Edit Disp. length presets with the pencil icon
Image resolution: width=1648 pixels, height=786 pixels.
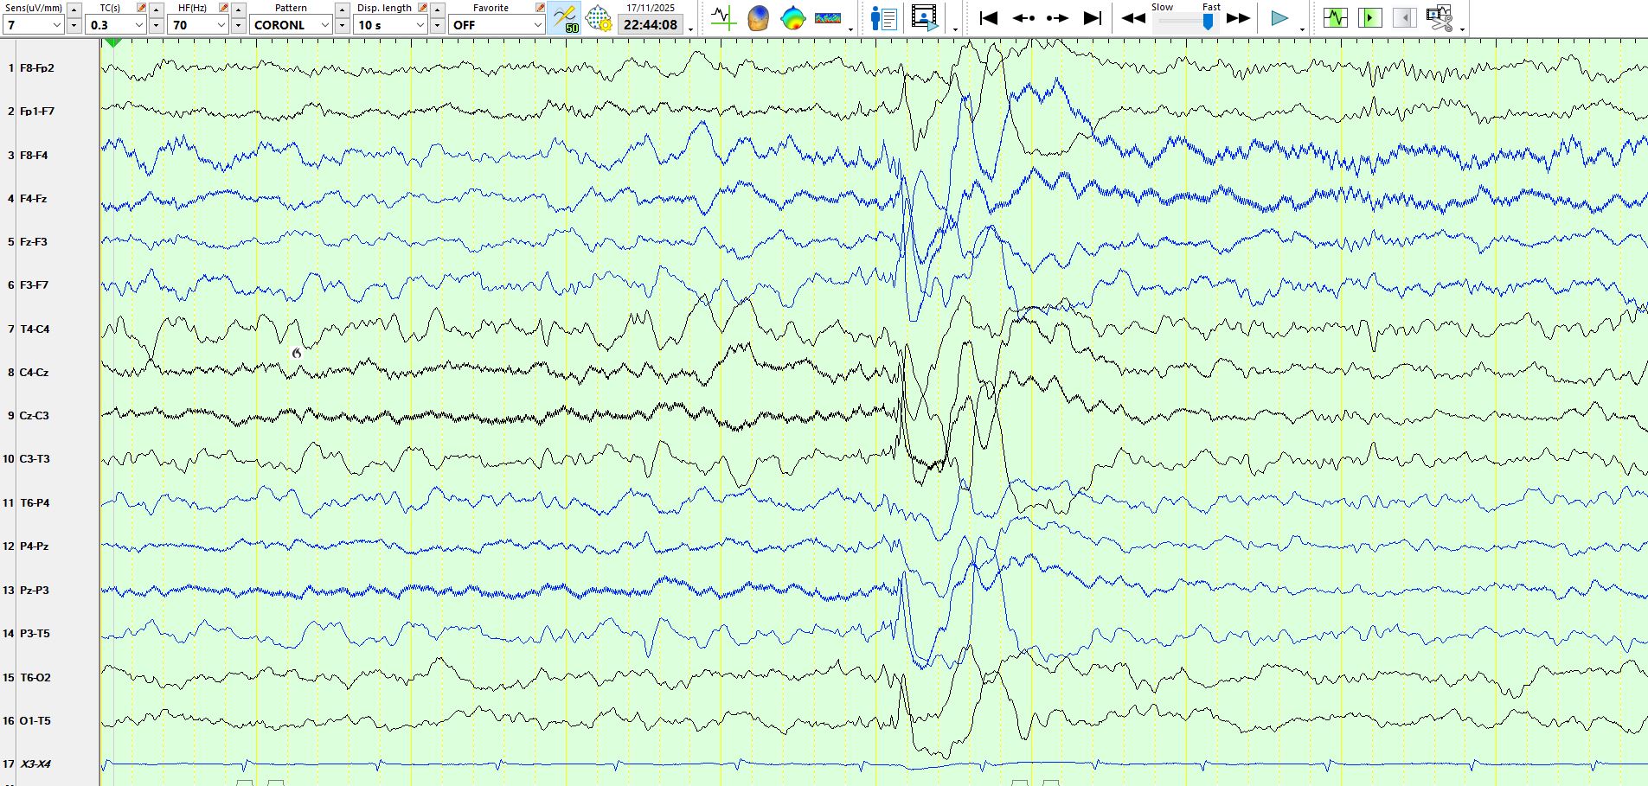[x=423, y=8]
